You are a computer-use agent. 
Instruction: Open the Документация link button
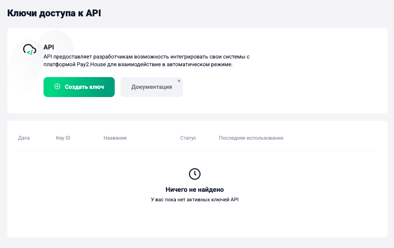click(152, 87)
